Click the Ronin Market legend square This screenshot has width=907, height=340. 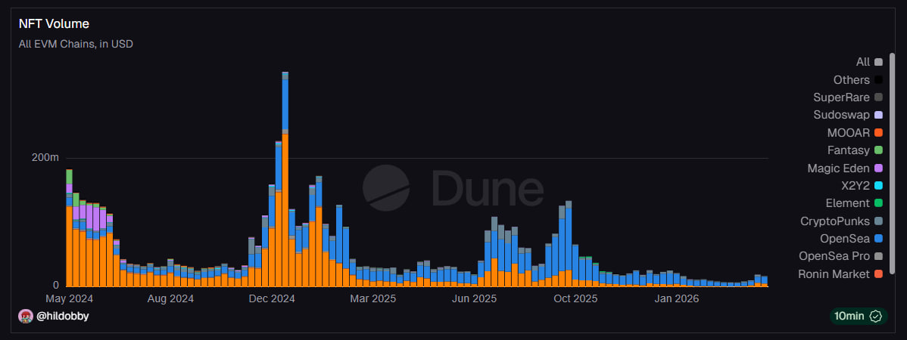click(x=878, y=274)
